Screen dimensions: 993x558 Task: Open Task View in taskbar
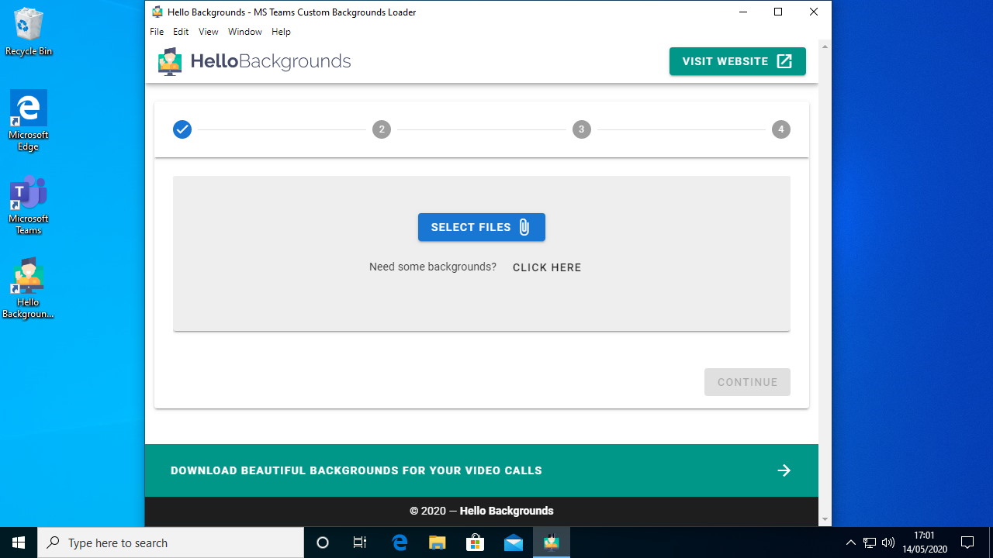[360, 542]
